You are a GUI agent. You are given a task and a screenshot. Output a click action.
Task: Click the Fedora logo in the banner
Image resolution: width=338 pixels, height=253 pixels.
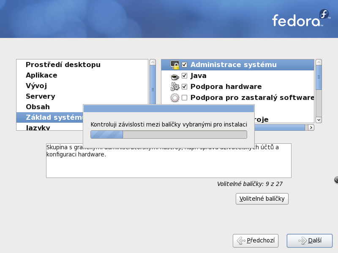(x=301, y=19)
